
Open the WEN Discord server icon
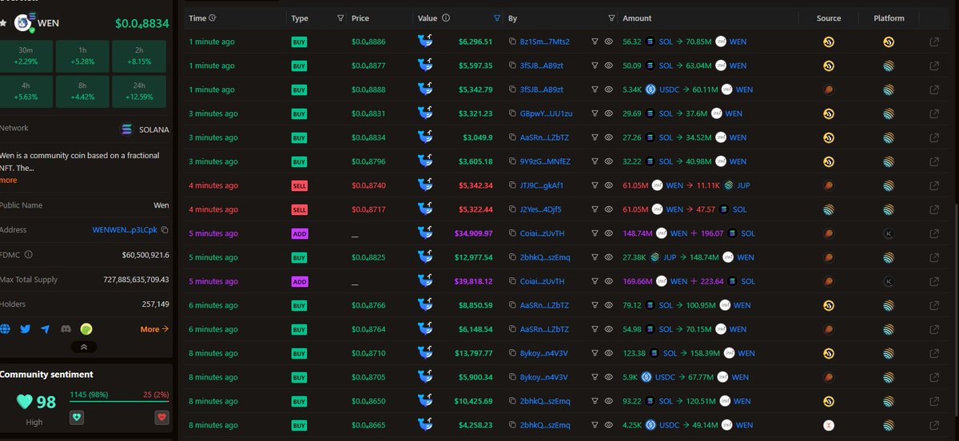(x=66, y=328)
